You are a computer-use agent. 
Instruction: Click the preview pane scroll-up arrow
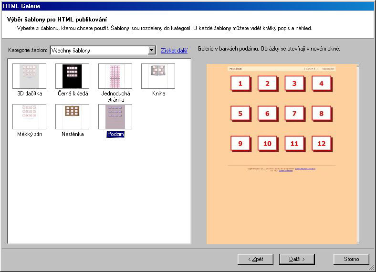click(x=358, y=66)
